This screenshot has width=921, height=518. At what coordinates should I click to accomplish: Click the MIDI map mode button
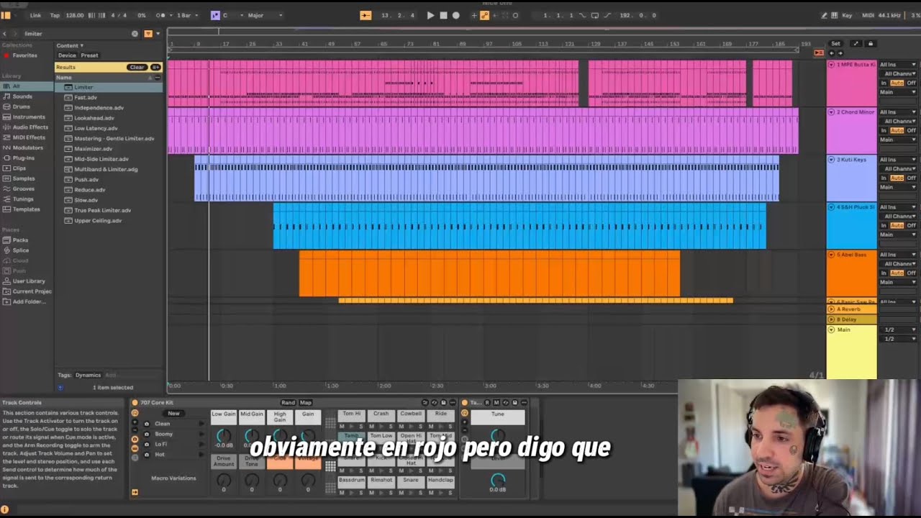867,15
